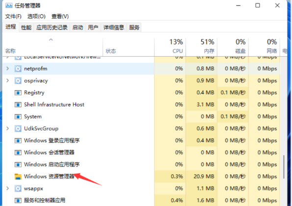
Task: Sort by the CPU column header
Action: [x=170, y=47]
